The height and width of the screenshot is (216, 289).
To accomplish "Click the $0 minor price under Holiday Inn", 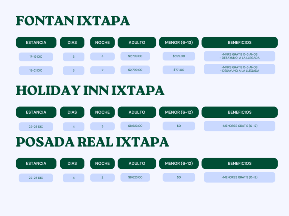I will coord(179,126).
